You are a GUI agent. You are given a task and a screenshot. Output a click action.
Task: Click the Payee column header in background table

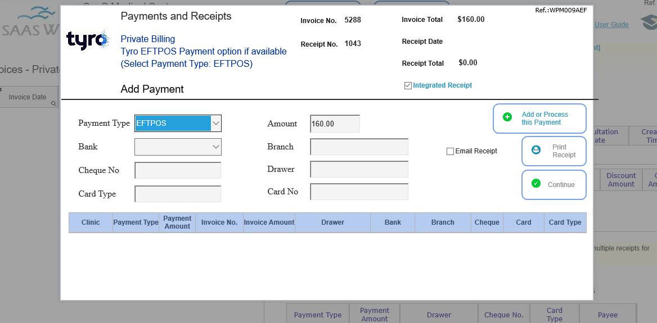[x=607, y=315]
